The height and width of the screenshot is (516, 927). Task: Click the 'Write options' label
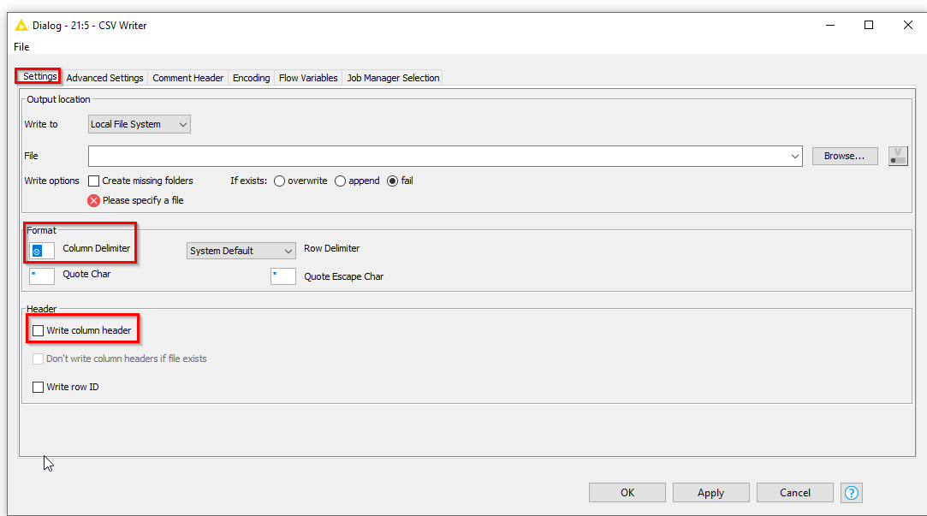click(x=51, y=181)
